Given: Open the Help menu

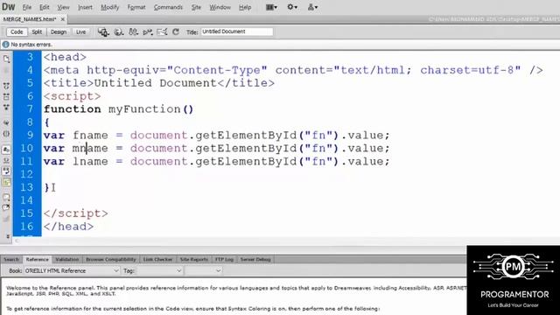Looking at the screenshot, I should [245, 7].
